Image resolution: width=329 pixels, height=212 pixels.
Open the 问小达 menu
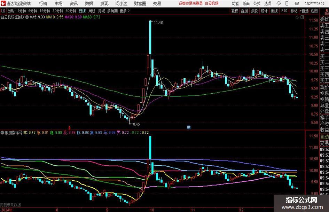tap(121, 3)
